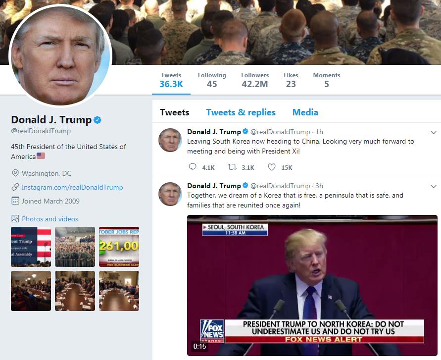Click the location pin icon by Washington, DC

[x=15, y=173]
